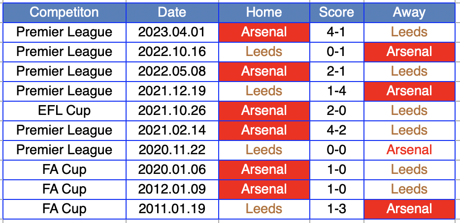Select the date cell 2023.04.01
Viewport: 460px width, 223px height.
(x=172, y=32)
